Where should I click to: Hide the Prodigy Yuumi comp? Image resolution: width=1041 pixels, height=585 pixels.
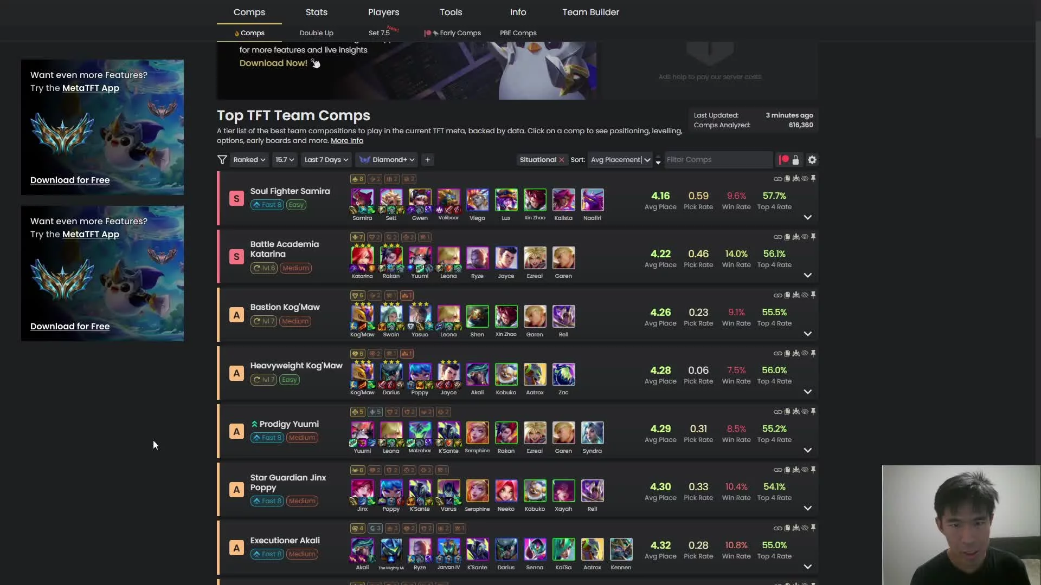pyautogui.click(x=805, y=412)
